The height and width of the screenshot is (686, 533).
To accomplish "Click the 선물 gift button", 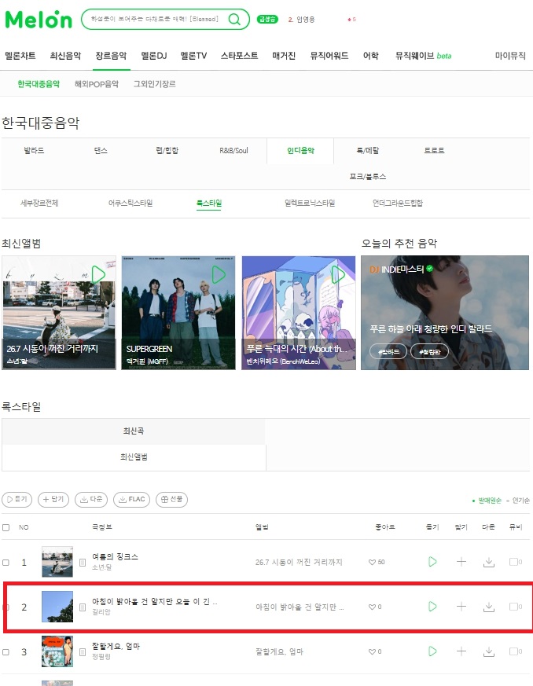I will 171,499.
